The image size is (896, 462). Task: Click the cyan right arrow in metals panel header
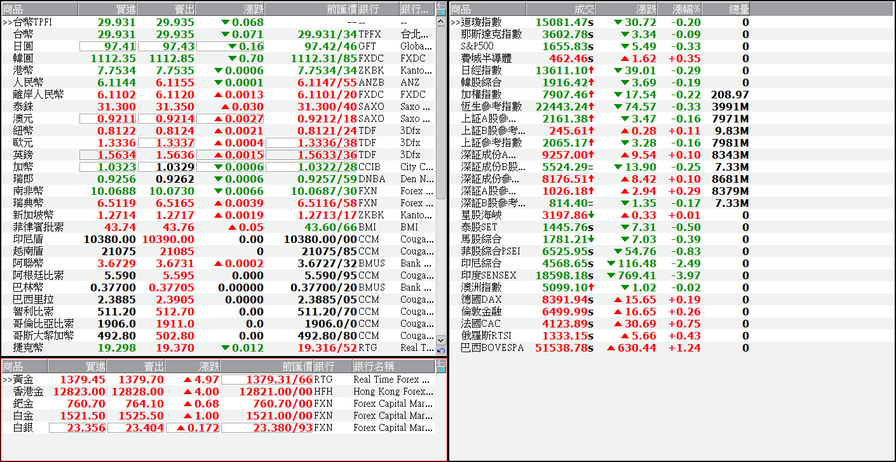[441, 369]
